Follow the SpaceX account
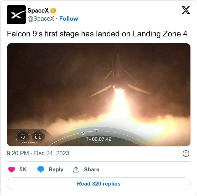197x196 pixels. click(69, 19)
